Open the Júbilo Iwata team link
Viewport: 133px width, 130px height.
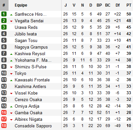(x=26, y=34)
